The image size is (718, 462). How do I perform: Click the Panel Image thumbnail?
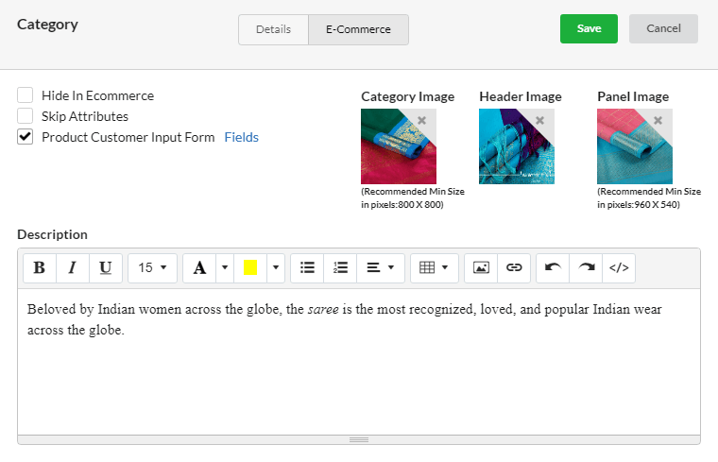635,146
